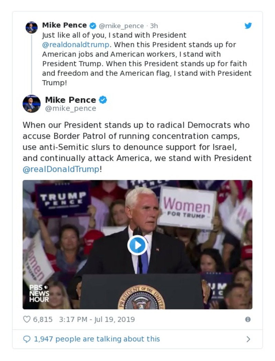Viewport: 275px width, 361px height.
Task: Click the verified badge next to top Mike Pence
Action: click(x=92, y=25)
